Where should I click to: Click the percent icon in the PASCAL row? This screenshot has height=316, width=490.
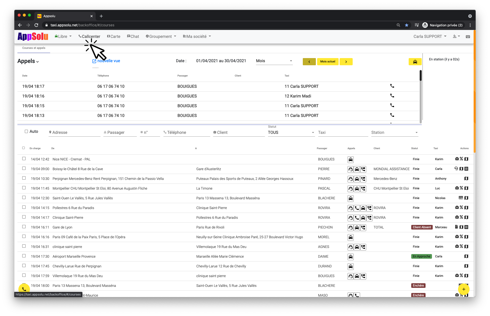click(x=461, y=188)
